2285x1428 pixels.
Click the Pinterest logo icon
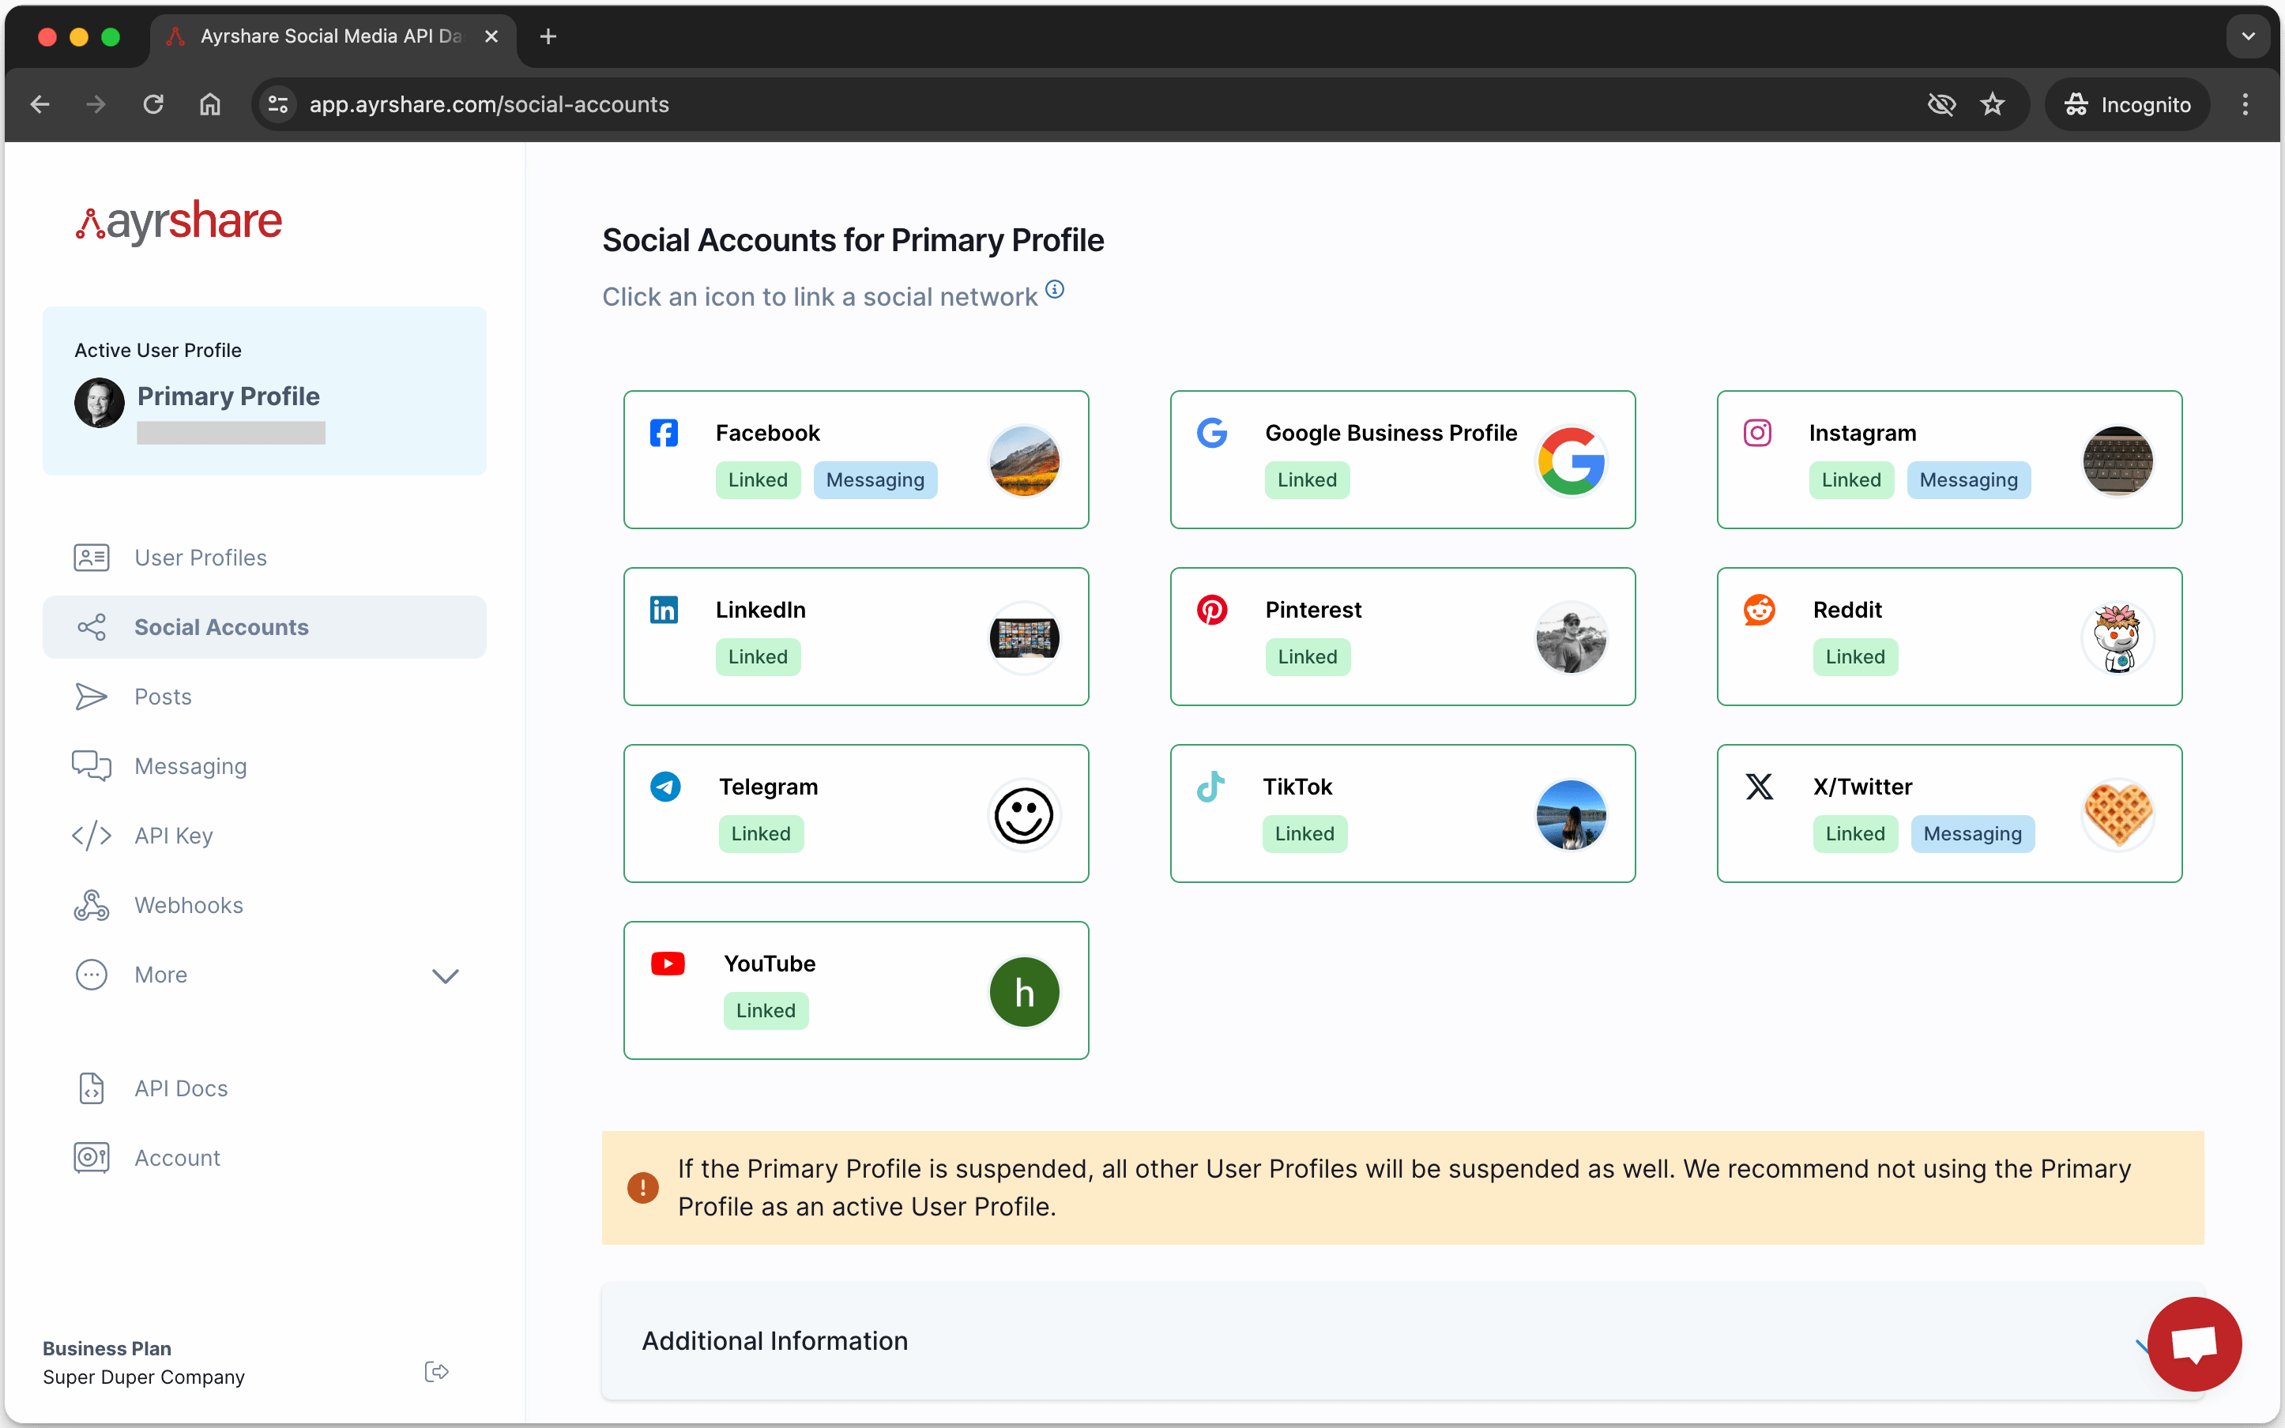click(x=1212, y=609)
